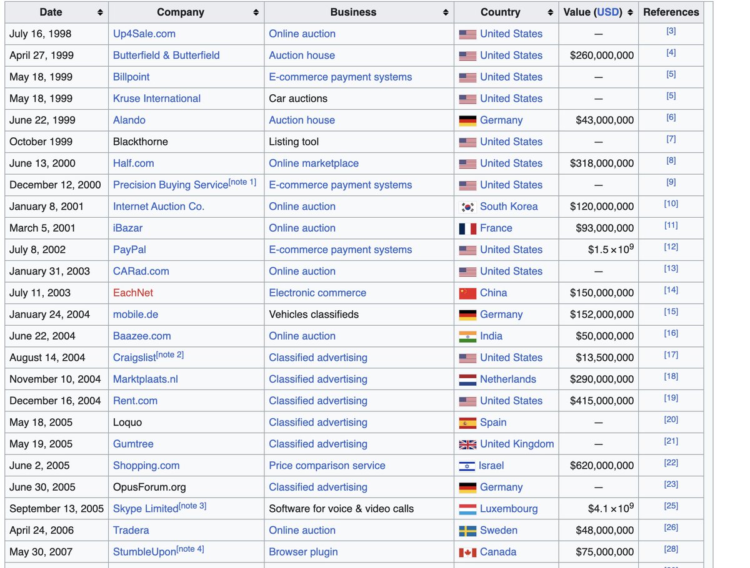Sort table by Value column arrows

pos(630,12)
